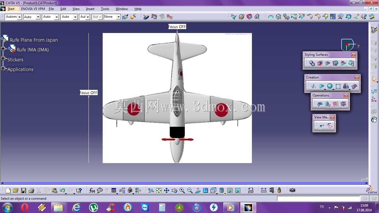Click the Zoom Out magnifier
The width and height of the screenshot is (379, 213).
(190, 190)
